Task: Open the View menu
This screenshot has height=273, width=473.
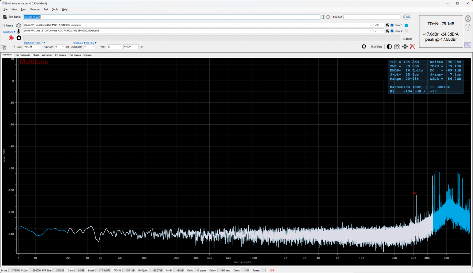Action: (14, 9)
